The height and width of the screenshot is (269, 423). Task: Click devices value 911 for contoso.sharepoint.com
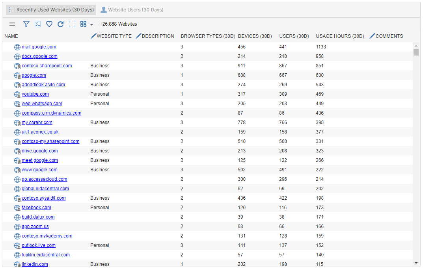pos(241,66)
